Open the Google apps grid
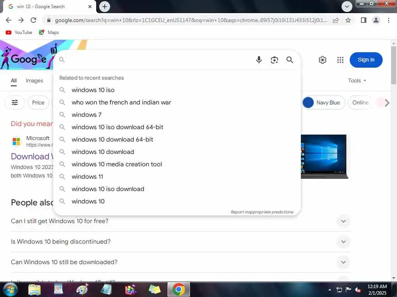Image resolution: width=397 pixels, height=297 pixels. [x=340, y=60]
